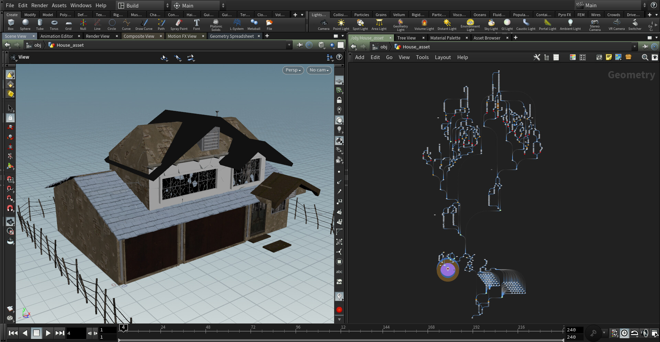Add an L-System from the shelf
This screenshot has height=342, width=660.
[x=237, y=24]
